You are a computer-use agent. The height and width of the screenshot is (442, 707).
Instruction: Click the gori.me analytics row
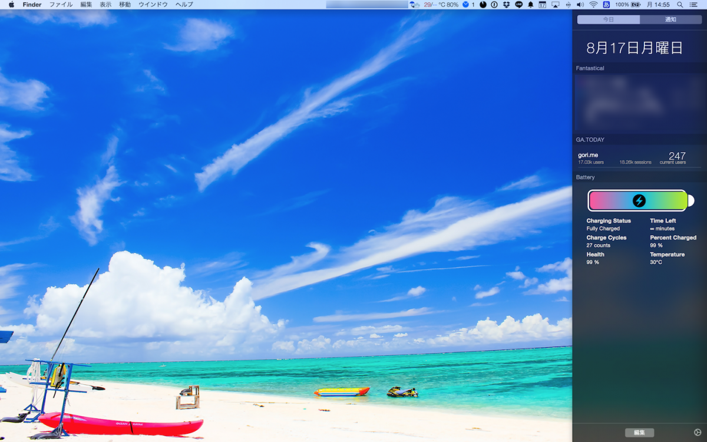[x=632, y=158]
